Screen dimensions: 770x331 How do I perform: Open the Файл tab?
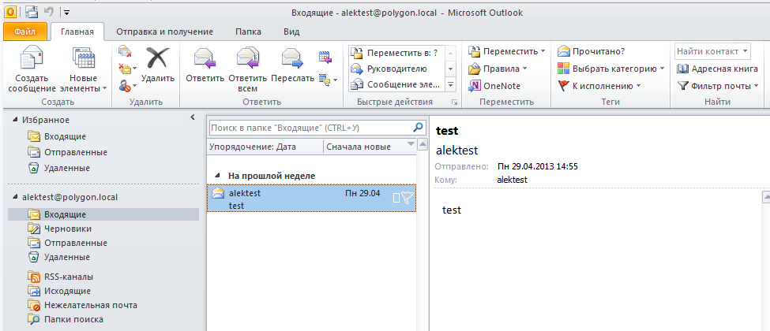click(x=24, y=32)
